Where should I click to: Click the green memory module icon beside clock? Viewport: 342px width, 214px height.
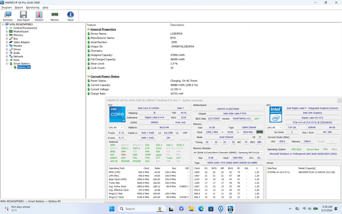[259, 132]
